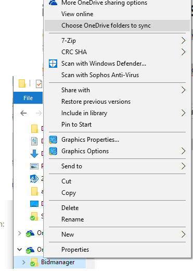The height and width of the screenshot is (271, 193).
Task: Select Rename from context menu
Action: (117, 219)
